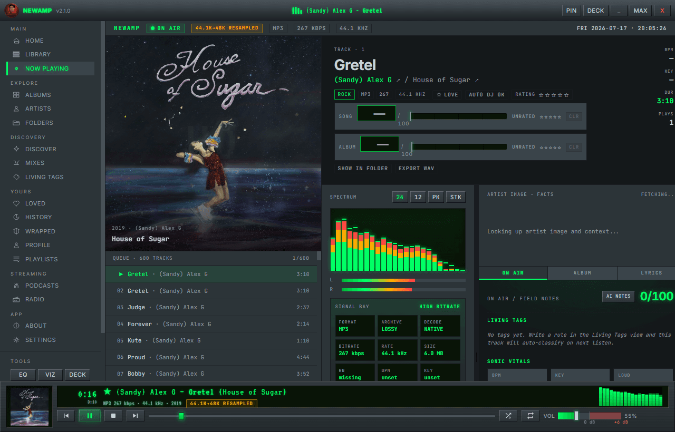Click the playback seek slider
The height and width of the screenshot is (432, 675).
(322, 416)
